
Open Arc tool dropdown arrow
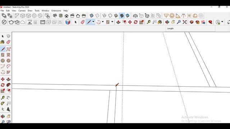click(103, 22)
